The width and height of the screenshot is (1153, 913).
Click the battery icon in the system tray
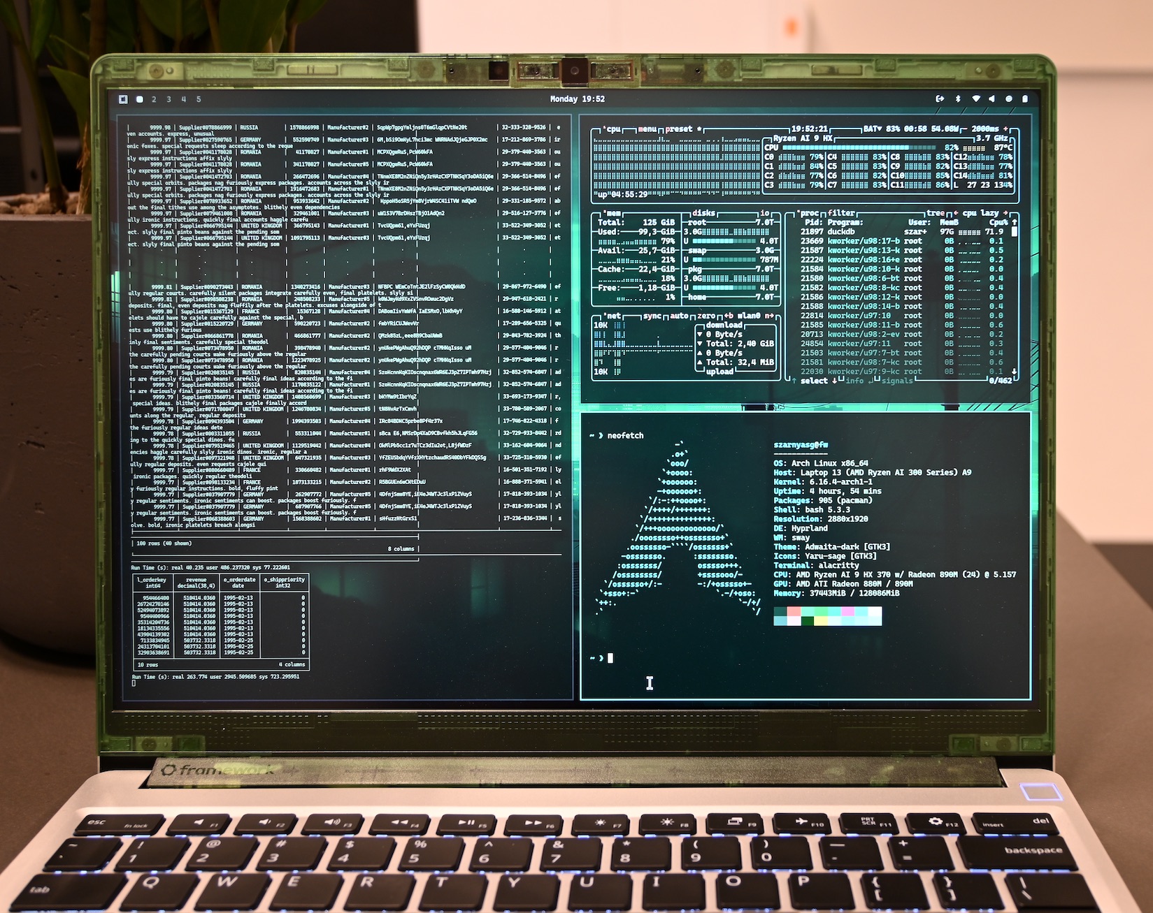click(x=1024, y=98)
